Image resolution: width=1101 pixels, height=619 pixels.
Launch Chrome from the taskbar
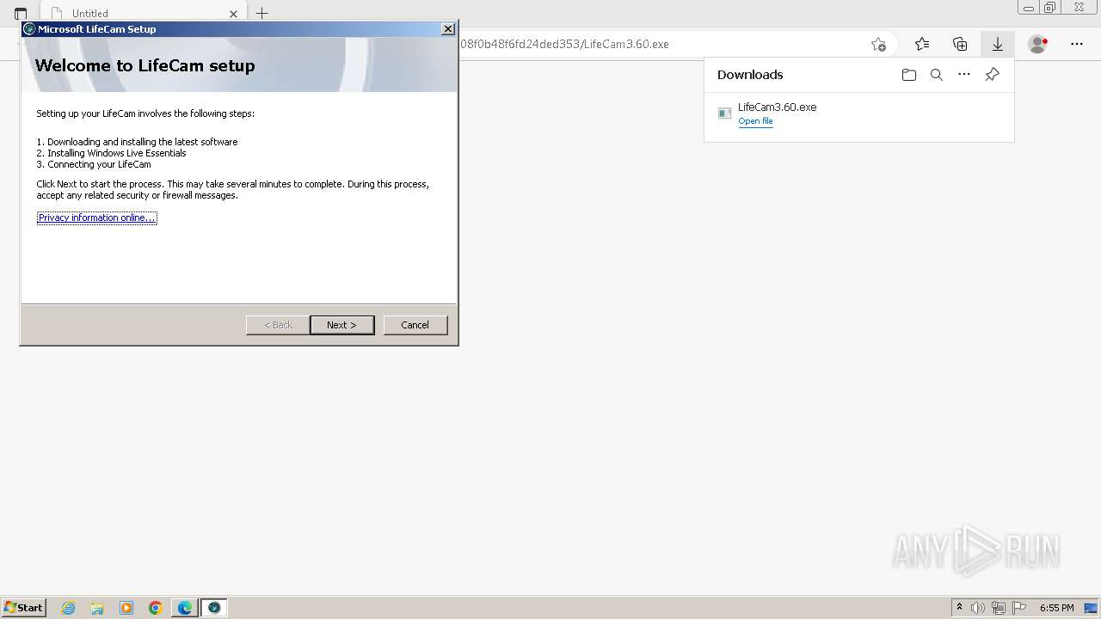[156, 608]
